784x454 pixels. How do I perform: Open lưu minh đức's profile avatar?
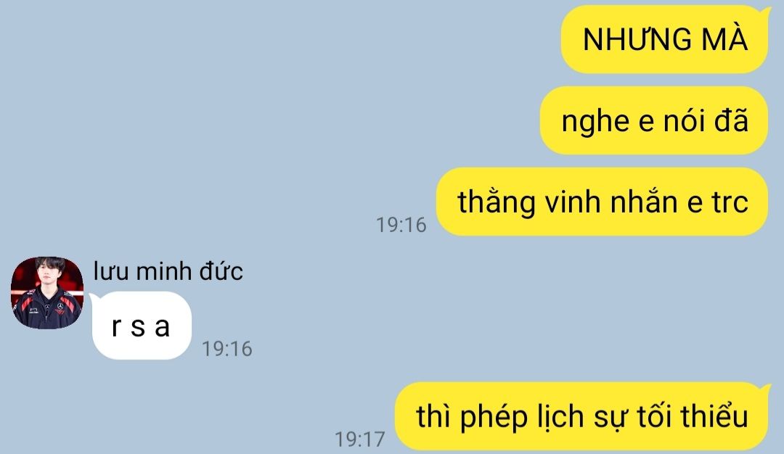47,293
